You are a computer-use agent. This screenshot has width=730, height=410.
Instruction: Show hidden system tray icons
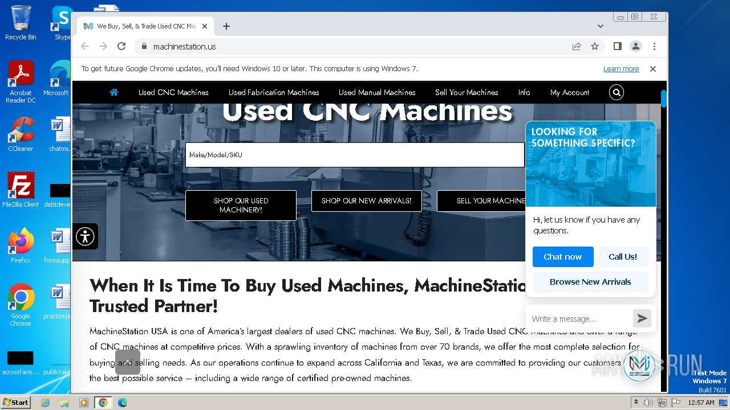pyautogui.click(x=636, y=403)
